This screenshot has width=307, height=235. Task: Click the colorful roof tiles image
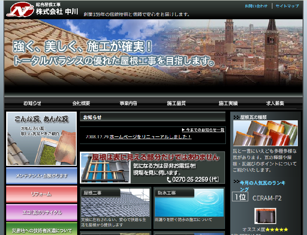265,133
